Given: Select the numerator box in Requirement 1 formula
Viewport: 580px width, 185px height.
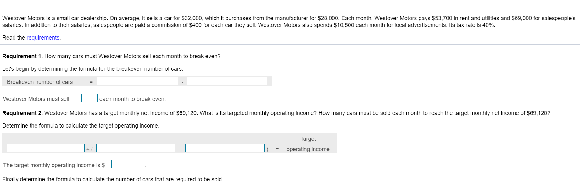Looking at the screenshot, I should (x=137, y=81).
